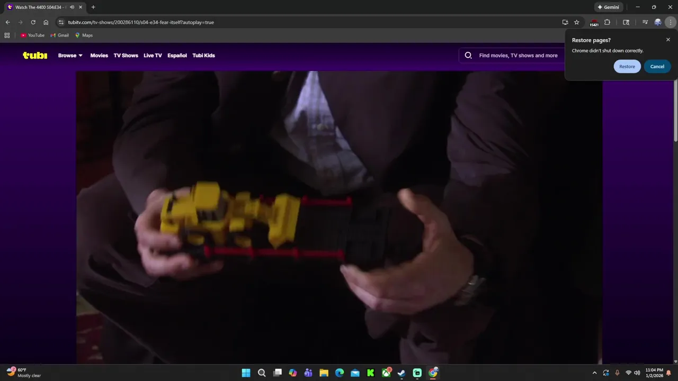Open the notifications bell icon
This screenshot has height=381, width=678.
tap(668, 373)
